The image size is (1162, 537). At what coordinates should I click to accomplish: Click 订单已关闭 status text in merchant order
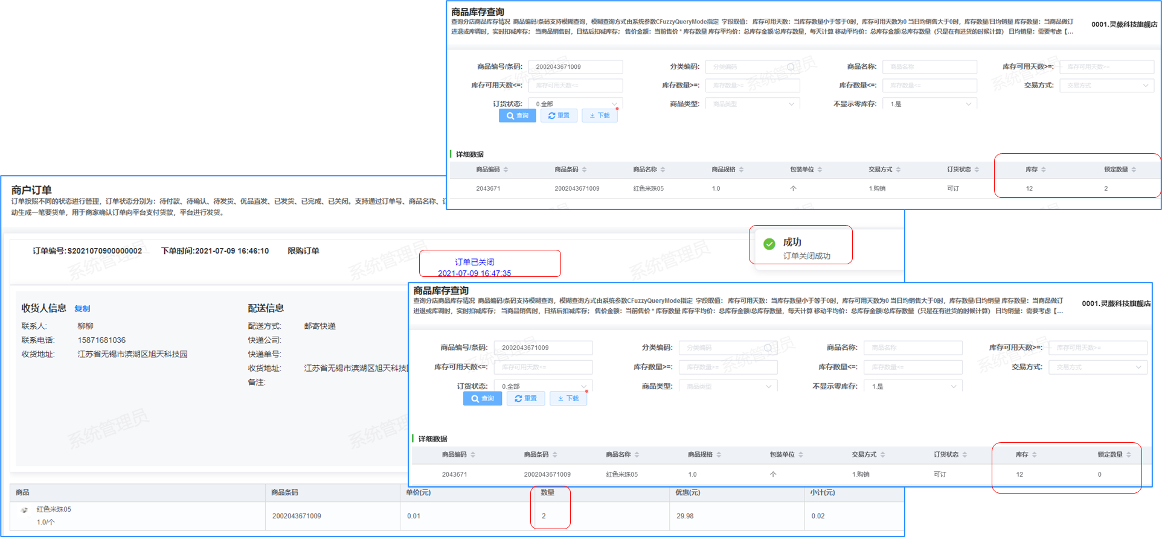[474, 262]
